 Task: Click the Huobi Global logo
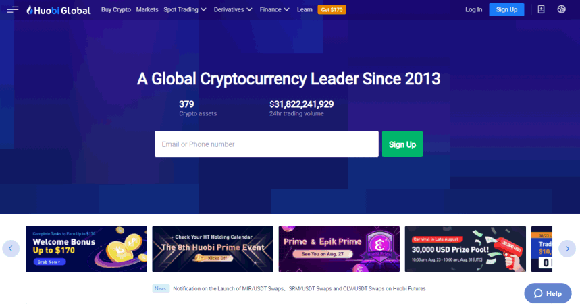pos(59,10)
